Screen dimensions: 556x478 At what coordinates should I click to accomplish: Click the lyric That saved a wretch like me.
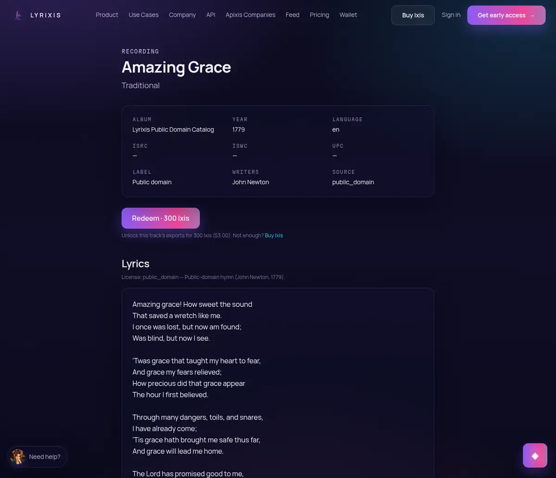coord(177,315)
